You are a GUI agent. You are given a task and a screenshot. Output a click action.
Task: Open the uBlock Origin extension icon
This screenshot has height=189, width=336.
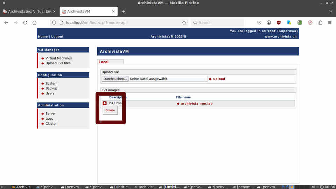(x=279, y=22)
